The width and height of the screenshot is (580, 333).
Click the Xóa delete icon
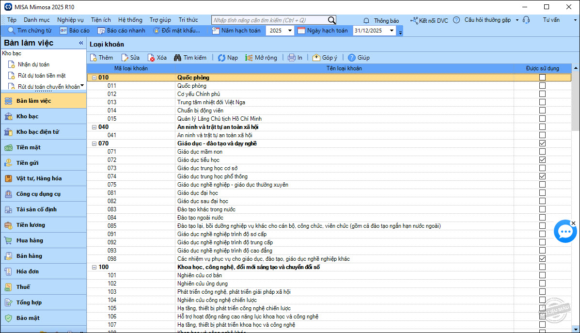(151, 58)
